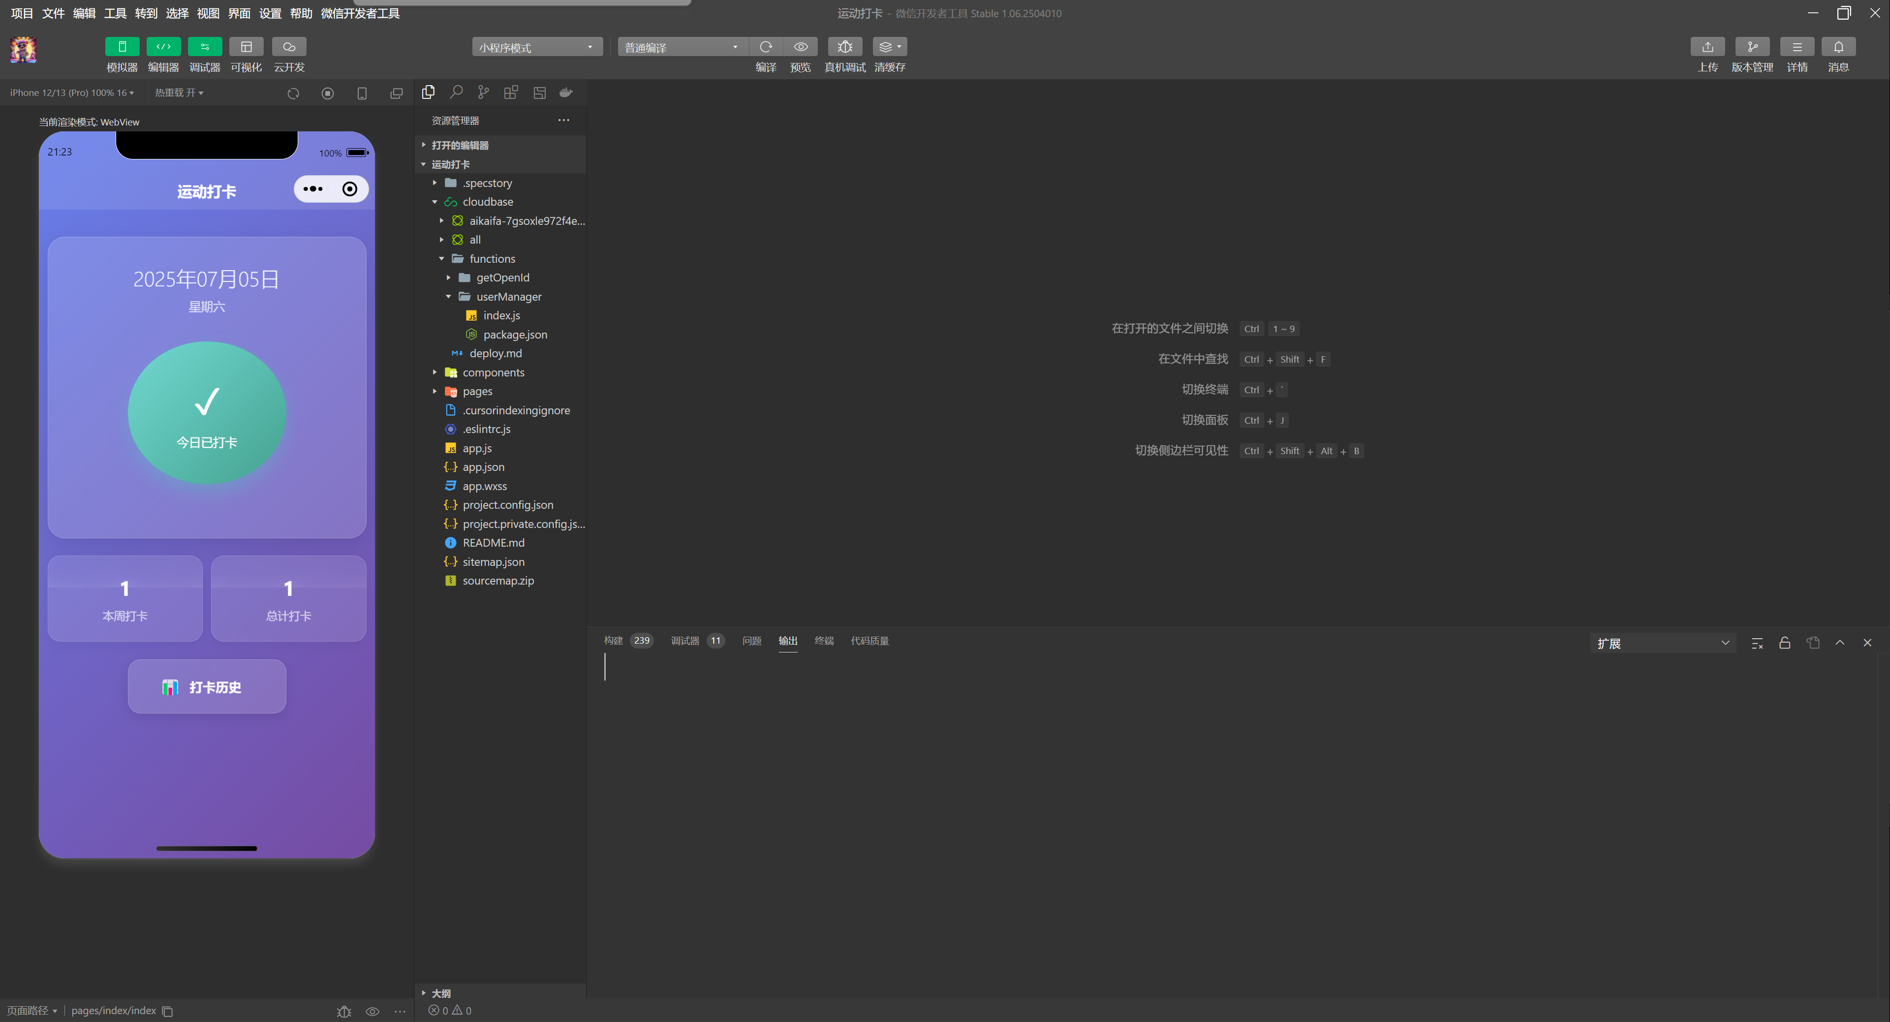The width and height of the screenshot is (1890, 1022).
Task: Click the 真机调试 bug icon
Action: pyautogui.click(x=844, y=47)
